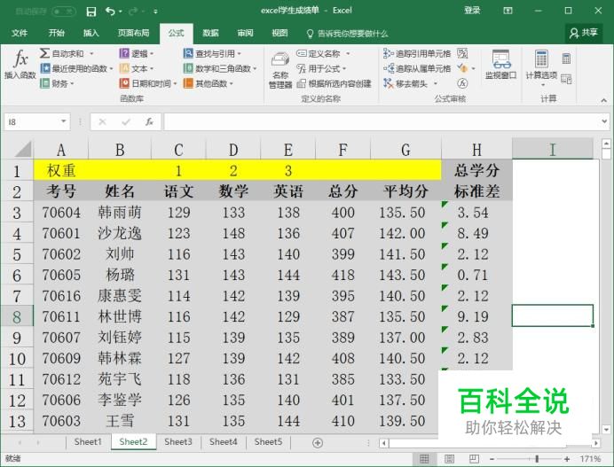Toggle the AutoSave switch
614x467 pixels.
click(63, 12)
